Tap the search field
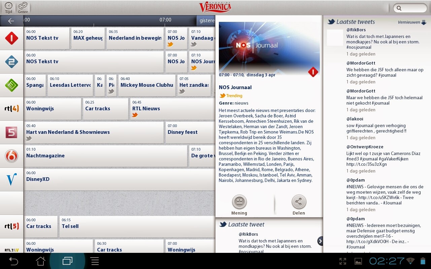431x269 pixels. [410, 8]
